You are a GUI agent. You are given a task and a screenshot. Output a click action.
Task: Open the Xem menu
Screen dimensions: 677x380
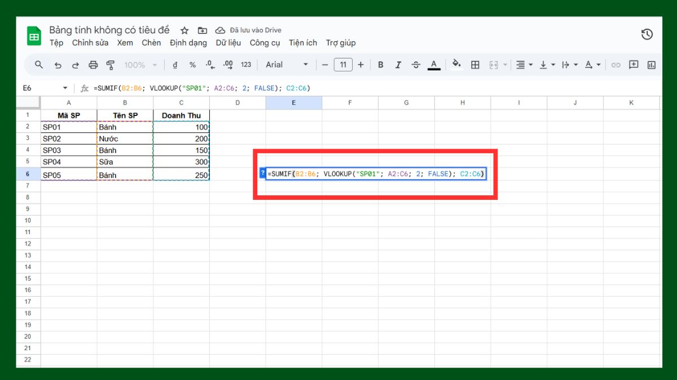(125, 43)
